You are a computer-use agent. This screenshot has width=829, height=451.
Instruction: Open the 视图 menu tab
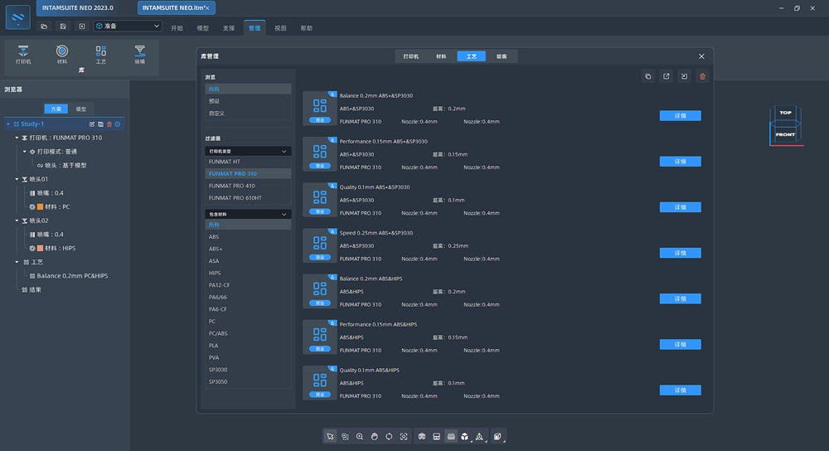[x=280, y=28]
